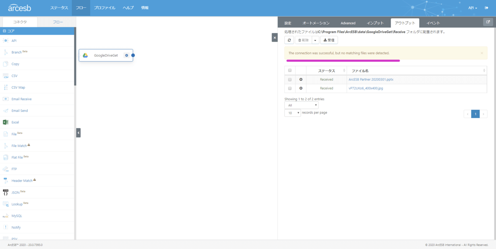Open the ヘルプ menu
The image size is (496, 249).
click(128, 8)
